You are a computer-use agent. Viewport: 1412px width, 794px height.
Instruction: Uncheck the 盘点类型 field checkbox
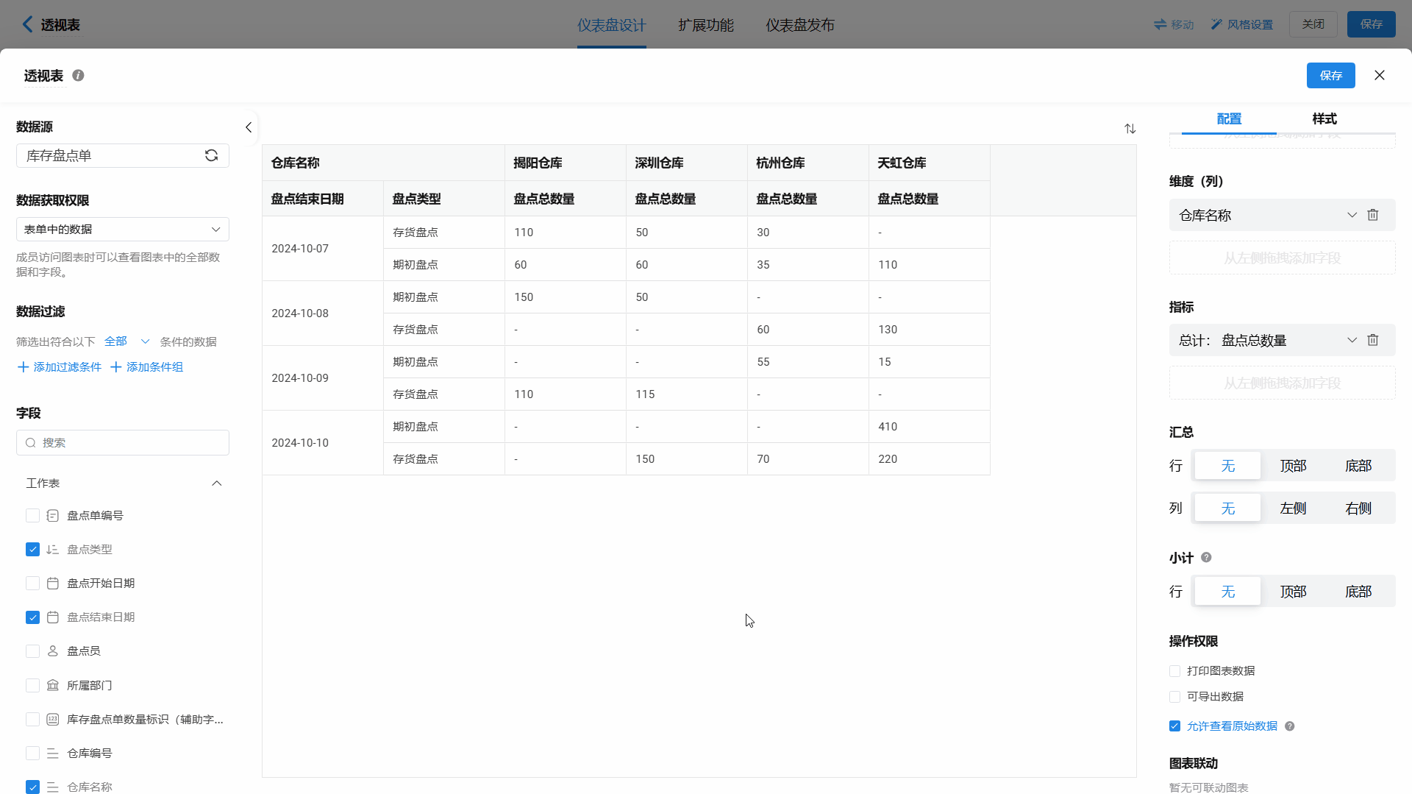32,550
